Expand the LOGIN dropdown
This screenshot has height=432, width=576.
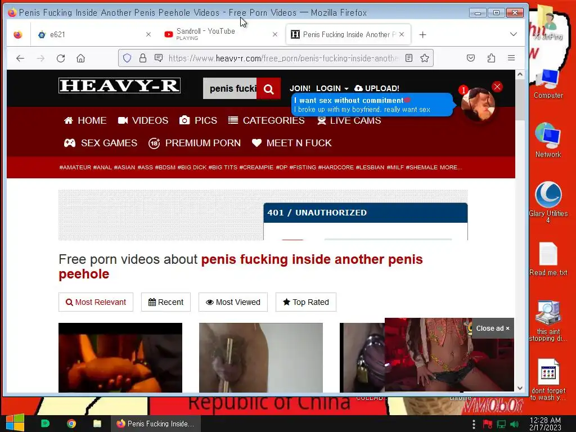click(x=332, y=88)
